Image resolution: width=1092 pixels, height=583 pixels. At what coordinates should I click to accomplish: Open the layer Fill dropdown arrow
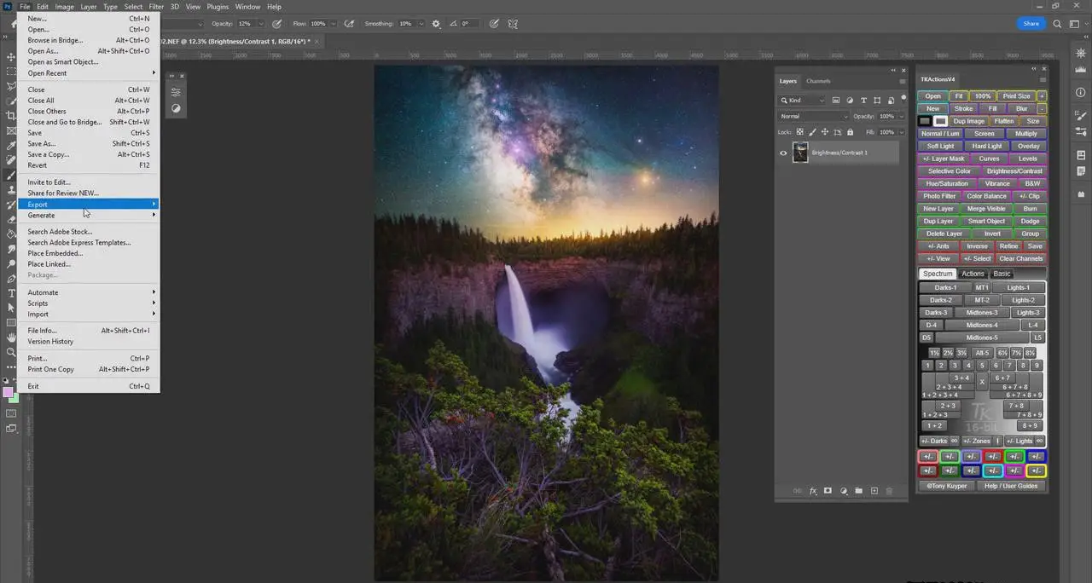(901, 132)
